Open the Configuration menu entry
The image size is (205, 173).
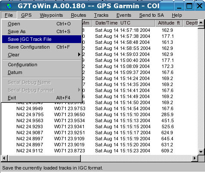(42, 65)
